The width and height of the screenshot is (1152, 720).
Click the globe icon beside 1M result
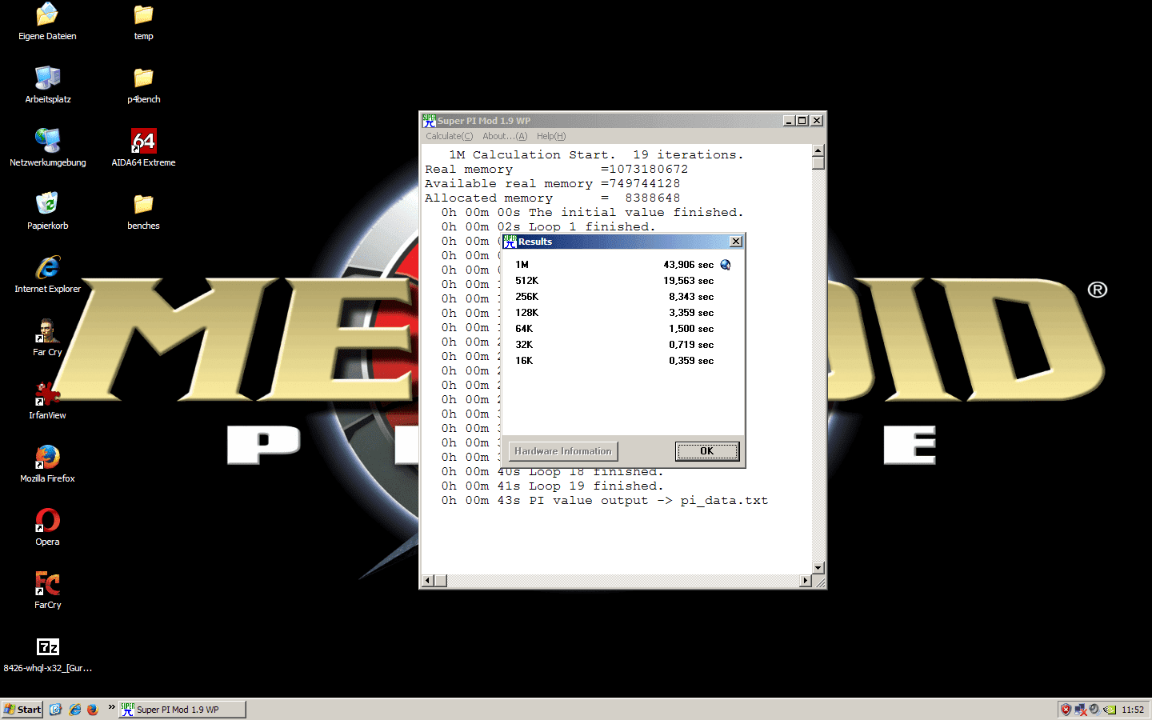(x=726, y=265)
